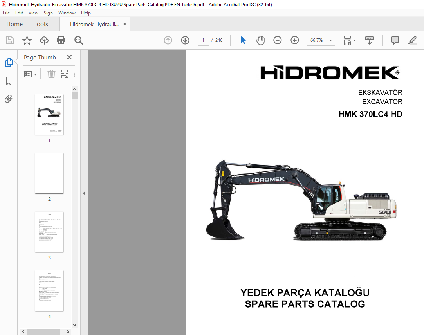Zoom in with the plus button
The width and height of the screenshot is (424, 335).
[294, 40]
